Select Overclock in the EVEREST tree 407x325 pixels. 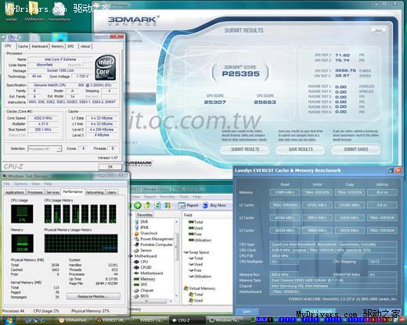pyautogui.click(x=149, y=233)
